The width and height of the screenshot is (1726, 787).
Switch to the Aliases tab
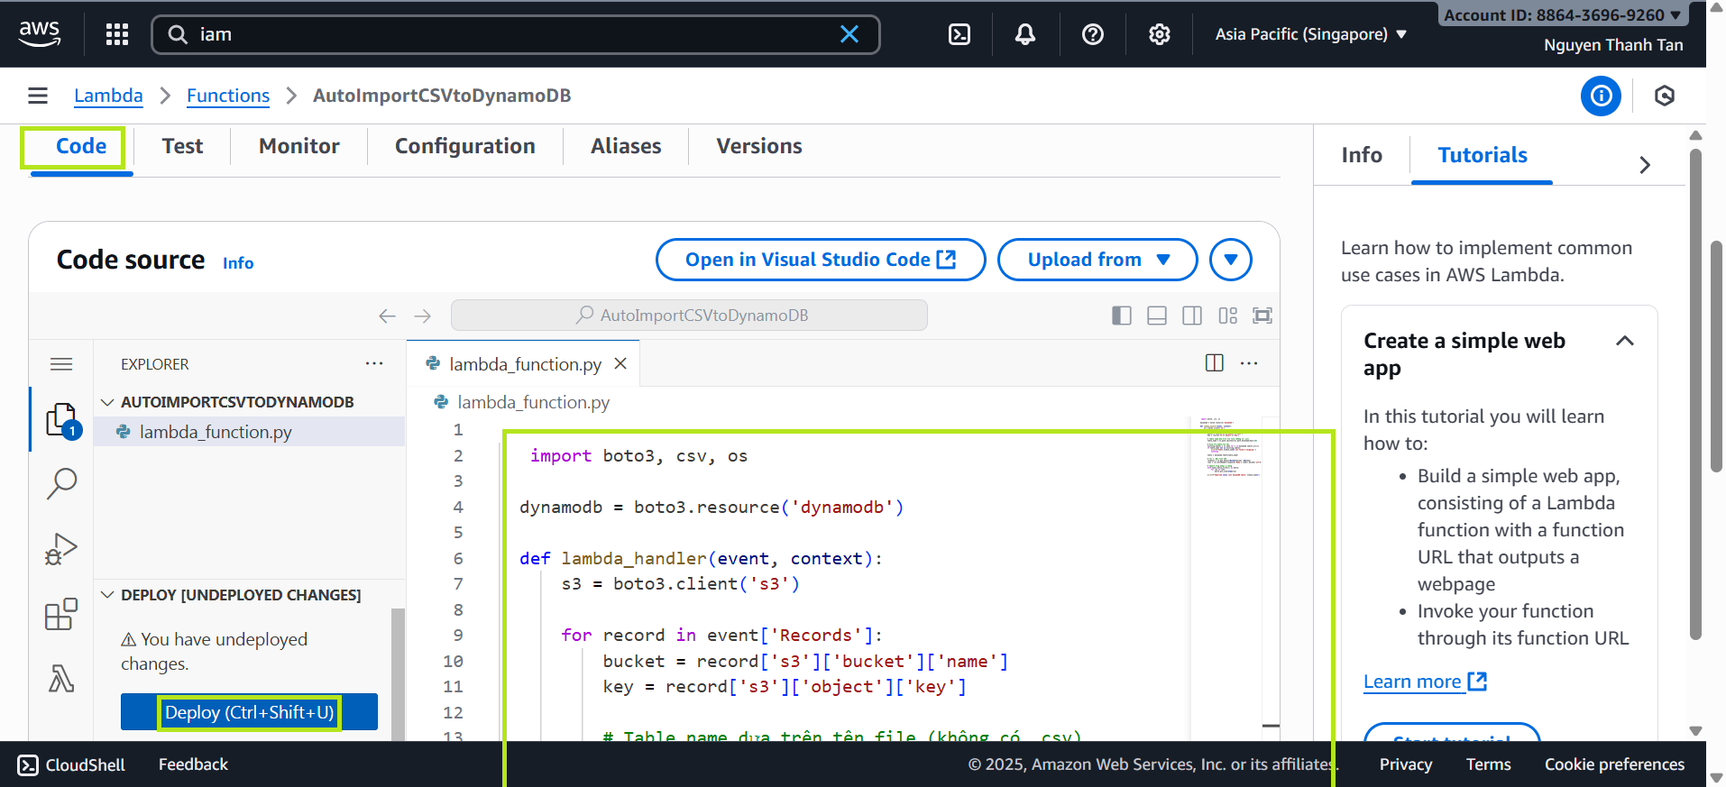[x=626, y=146]
